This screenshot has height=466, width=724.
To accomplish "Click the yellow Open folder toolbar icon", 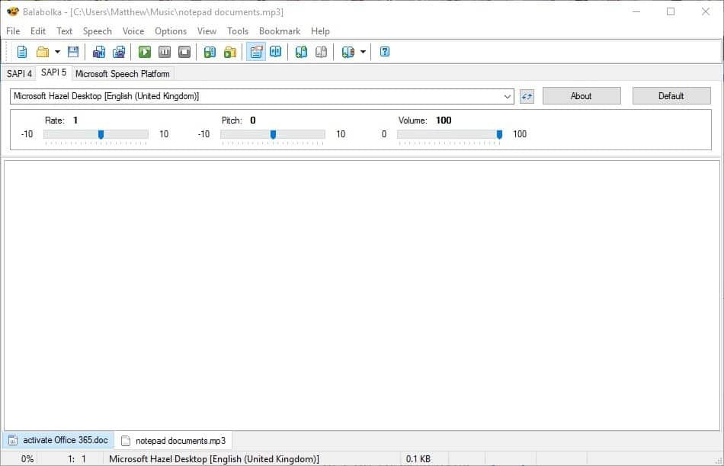I will 43,52.
